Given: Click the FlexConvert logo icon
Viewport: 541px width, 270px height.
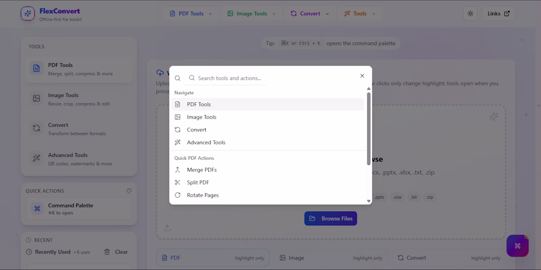Looking at the screenshot, I should pos(28,14).
